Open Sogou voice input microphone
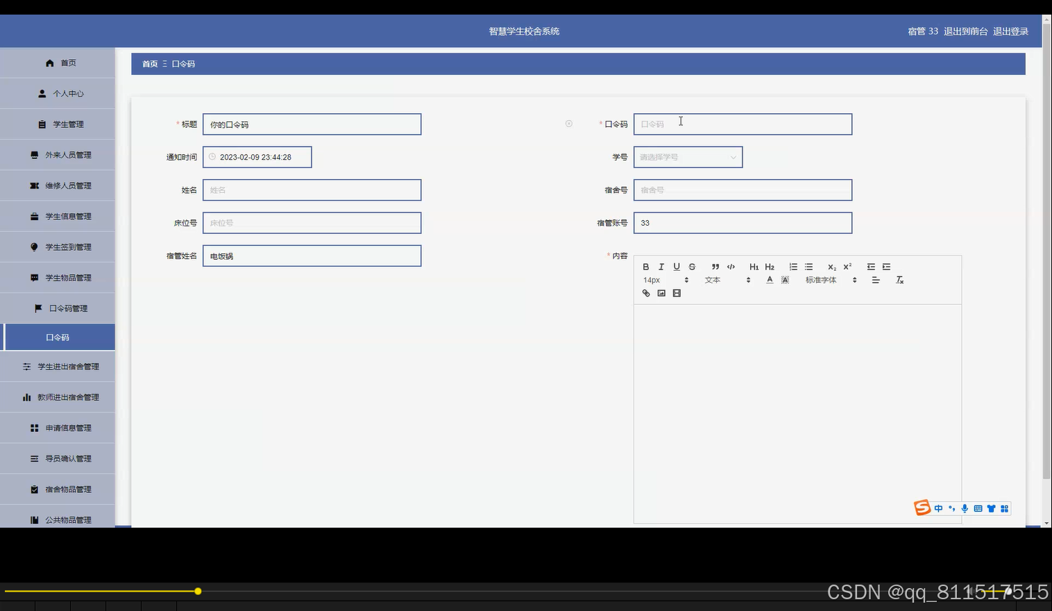 965,508
